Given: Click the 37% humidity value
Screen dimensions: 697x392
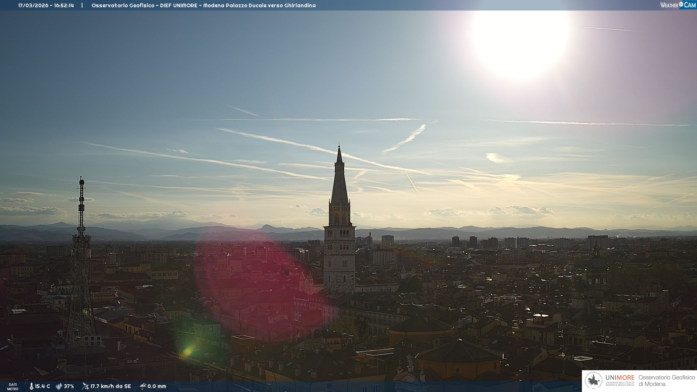Looking at the screenshot, I should click(69, 386).
